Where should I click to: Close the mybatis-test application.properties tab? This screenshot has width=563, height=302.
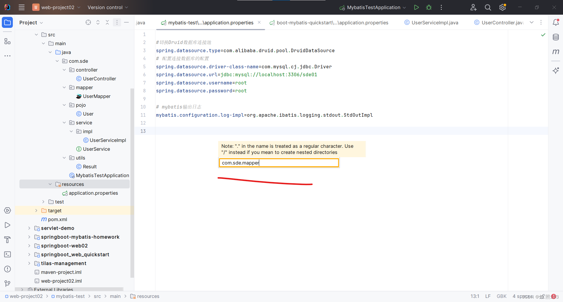(259, 22)
